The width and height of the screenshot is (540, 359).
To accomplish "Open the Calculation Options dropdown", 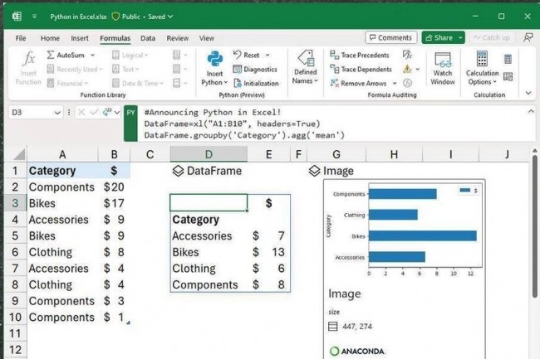I will [482, 68].
